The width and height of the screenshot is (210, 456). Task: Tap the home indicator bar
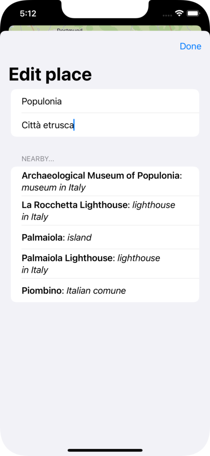click(105, 450)
